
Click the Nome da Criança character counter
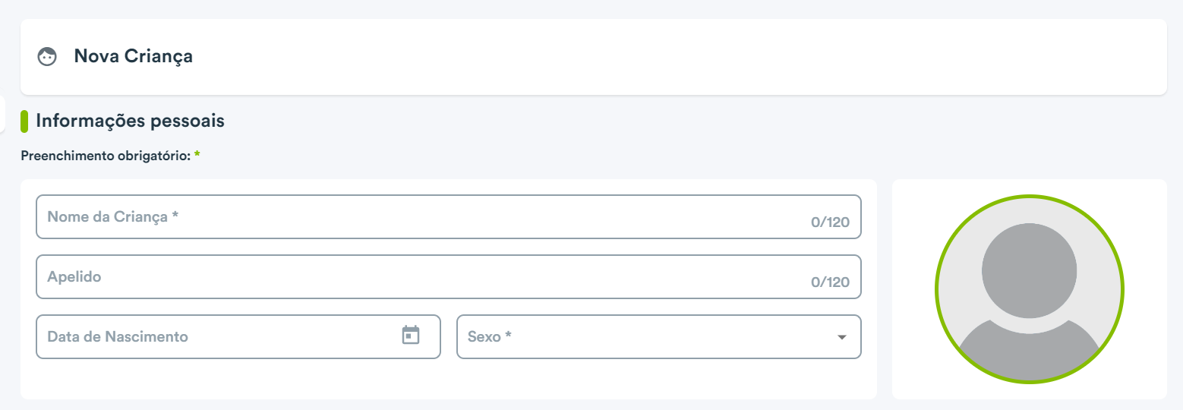[830, 222]
